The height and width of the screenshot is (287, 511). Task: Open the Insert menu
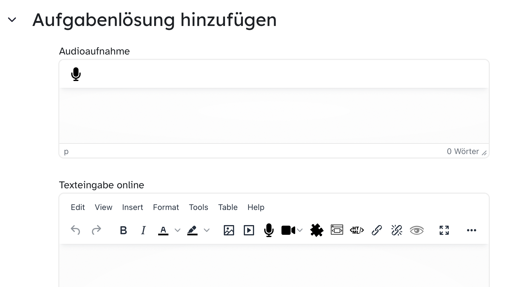click(132, 207)
